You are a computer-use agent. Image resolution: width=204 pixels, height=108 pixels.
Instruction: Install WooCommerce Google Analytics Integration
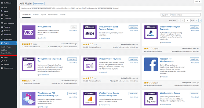pyautogui.click(x=133, y=93)
